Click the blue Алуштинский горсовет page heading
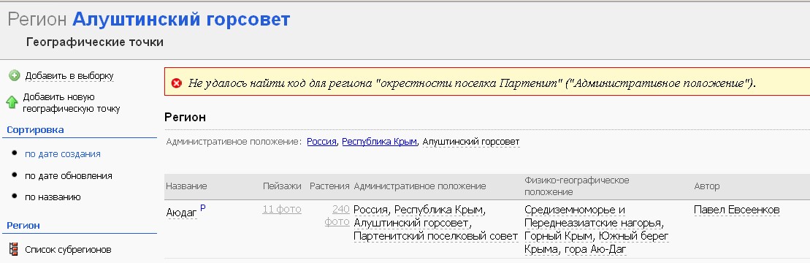Screen dimensions: 810x263 [181, 20]
